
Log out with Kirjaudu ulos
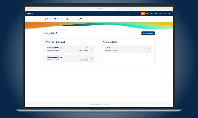[x=160, y=13]
